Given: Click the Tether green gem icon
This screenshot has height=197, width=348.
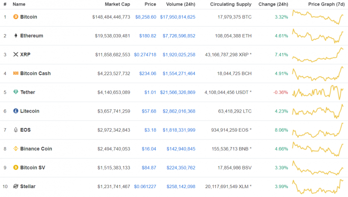Looking at the screenshot, I should pos(15,92).
